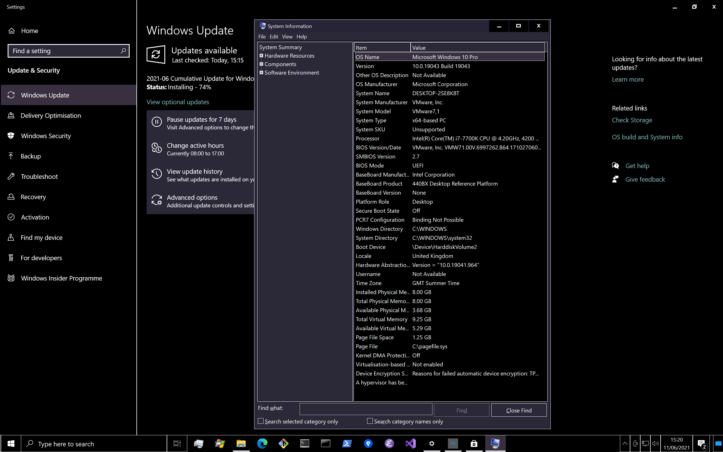Tick Search category names only checkbox
The image size is (723, 452).
tap(370, 421)
